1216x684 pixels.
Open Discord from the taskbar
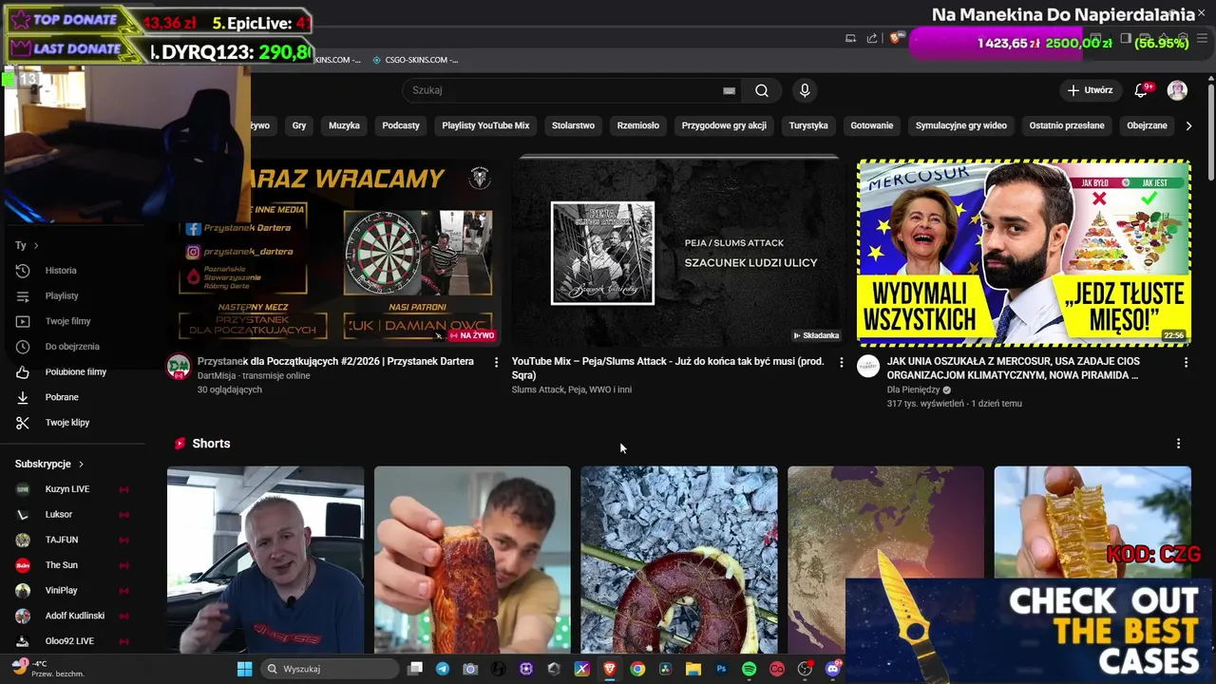click(x=833, y=669)
